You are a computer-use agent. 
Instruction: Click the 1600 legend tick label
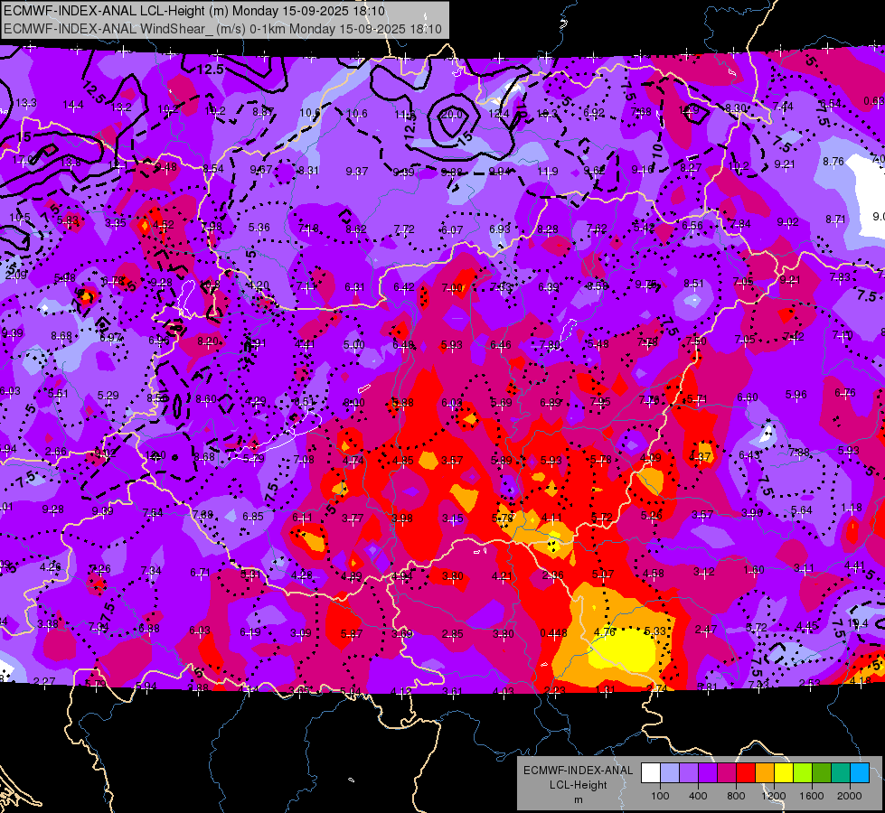(812, 796)
